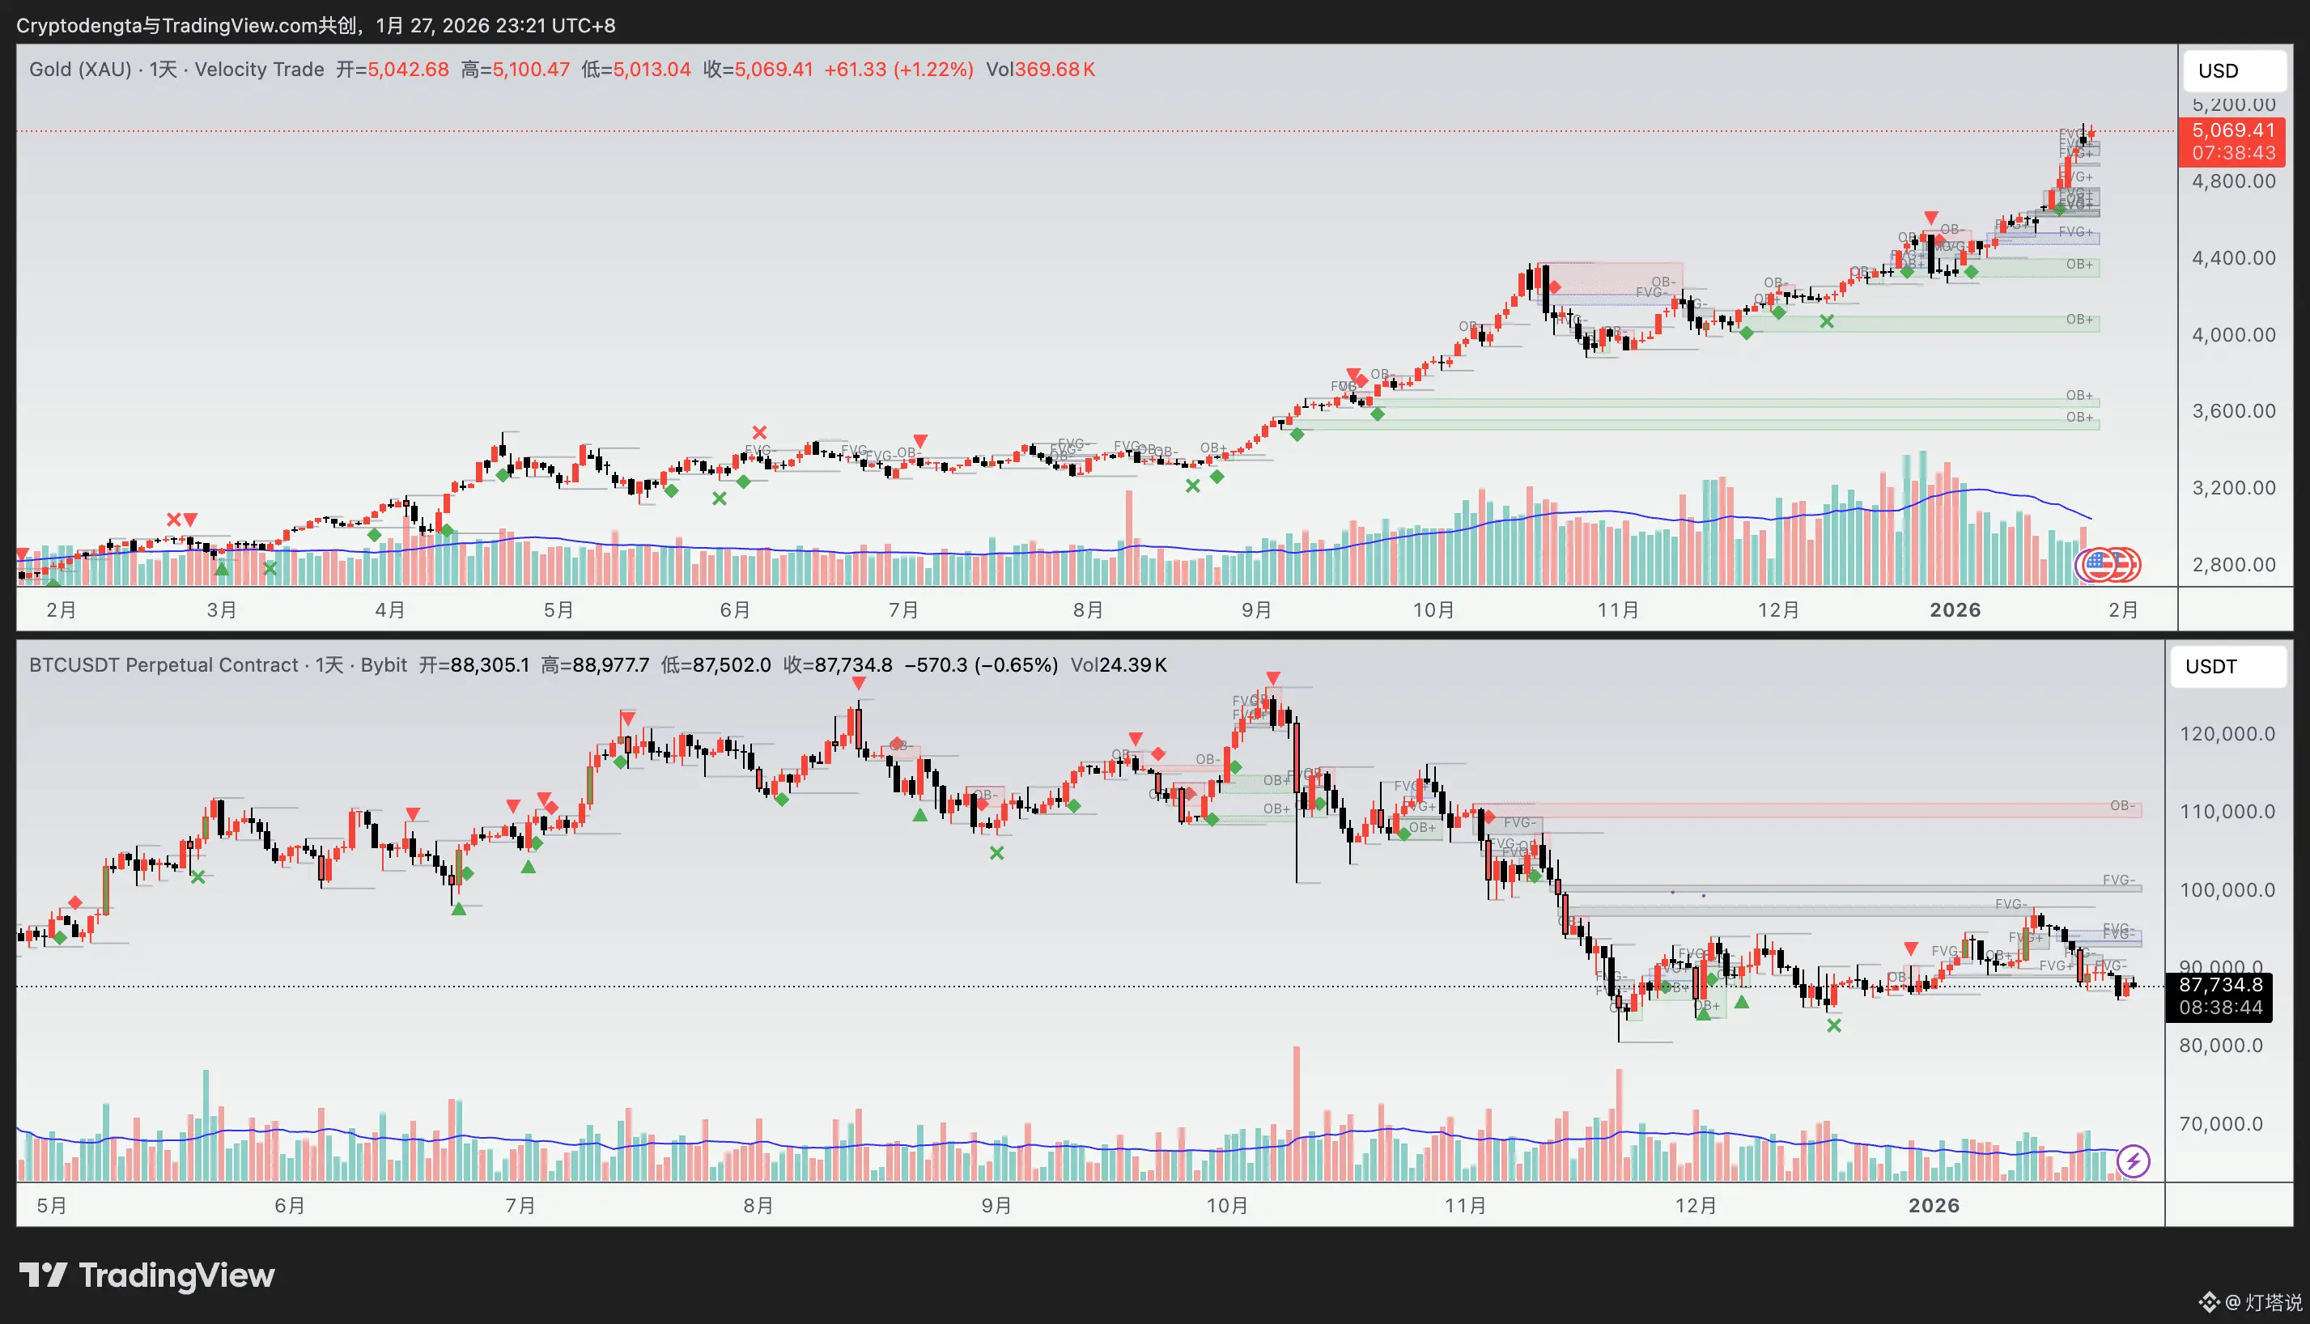Click the BTCUSDT Perpetual Contract legend title
Screen dimensions: 2310x1324
[x=163, y=664]
